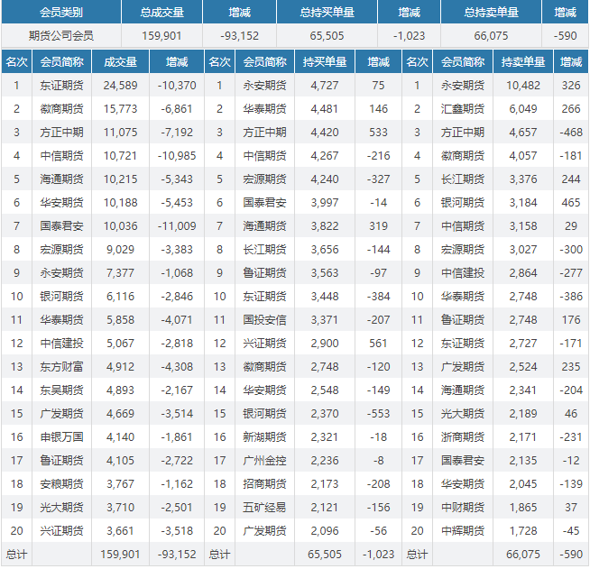Select 方正中期 in the volume ranking
Screen dimensions: 590x569
pyautogui.click(x=61, y=133)
